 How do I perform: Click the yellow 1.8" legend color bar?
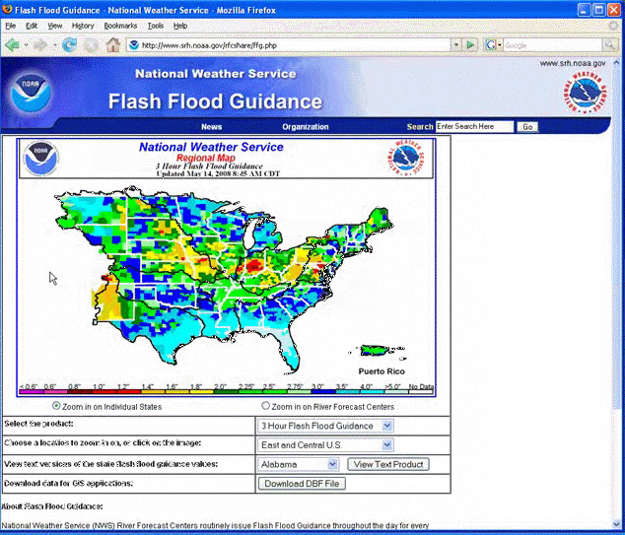click(x=201, y=391)
